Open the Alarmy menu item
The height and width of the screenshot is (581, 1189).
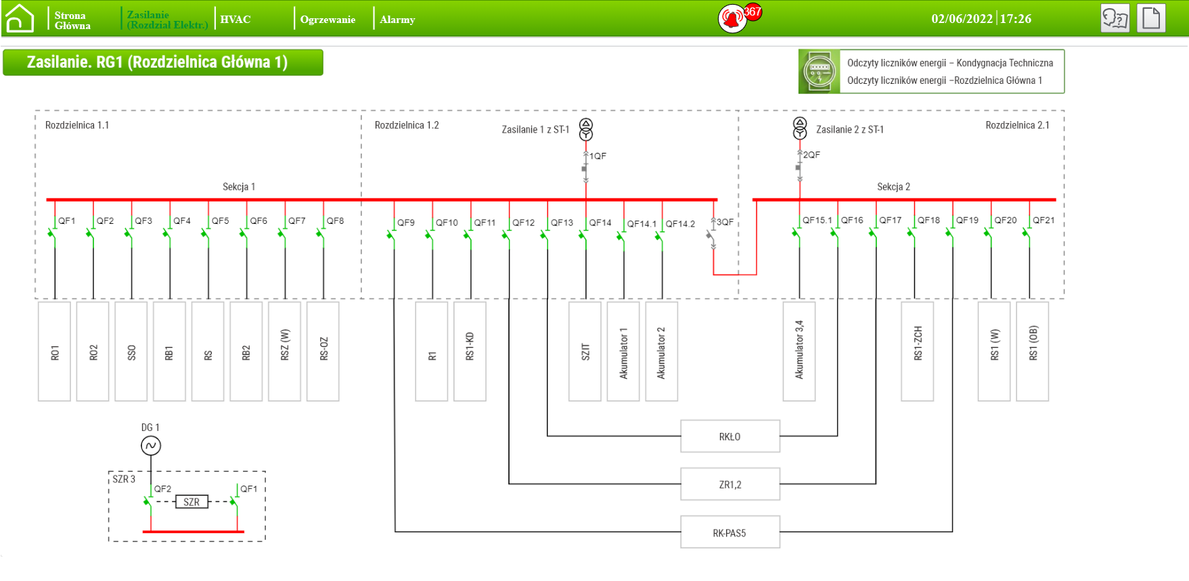(x=397, y=20)
